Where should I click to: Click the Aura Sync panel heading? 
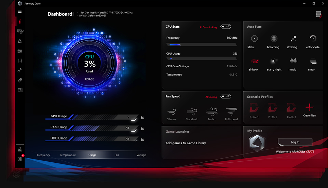click(x=254, y=27)
